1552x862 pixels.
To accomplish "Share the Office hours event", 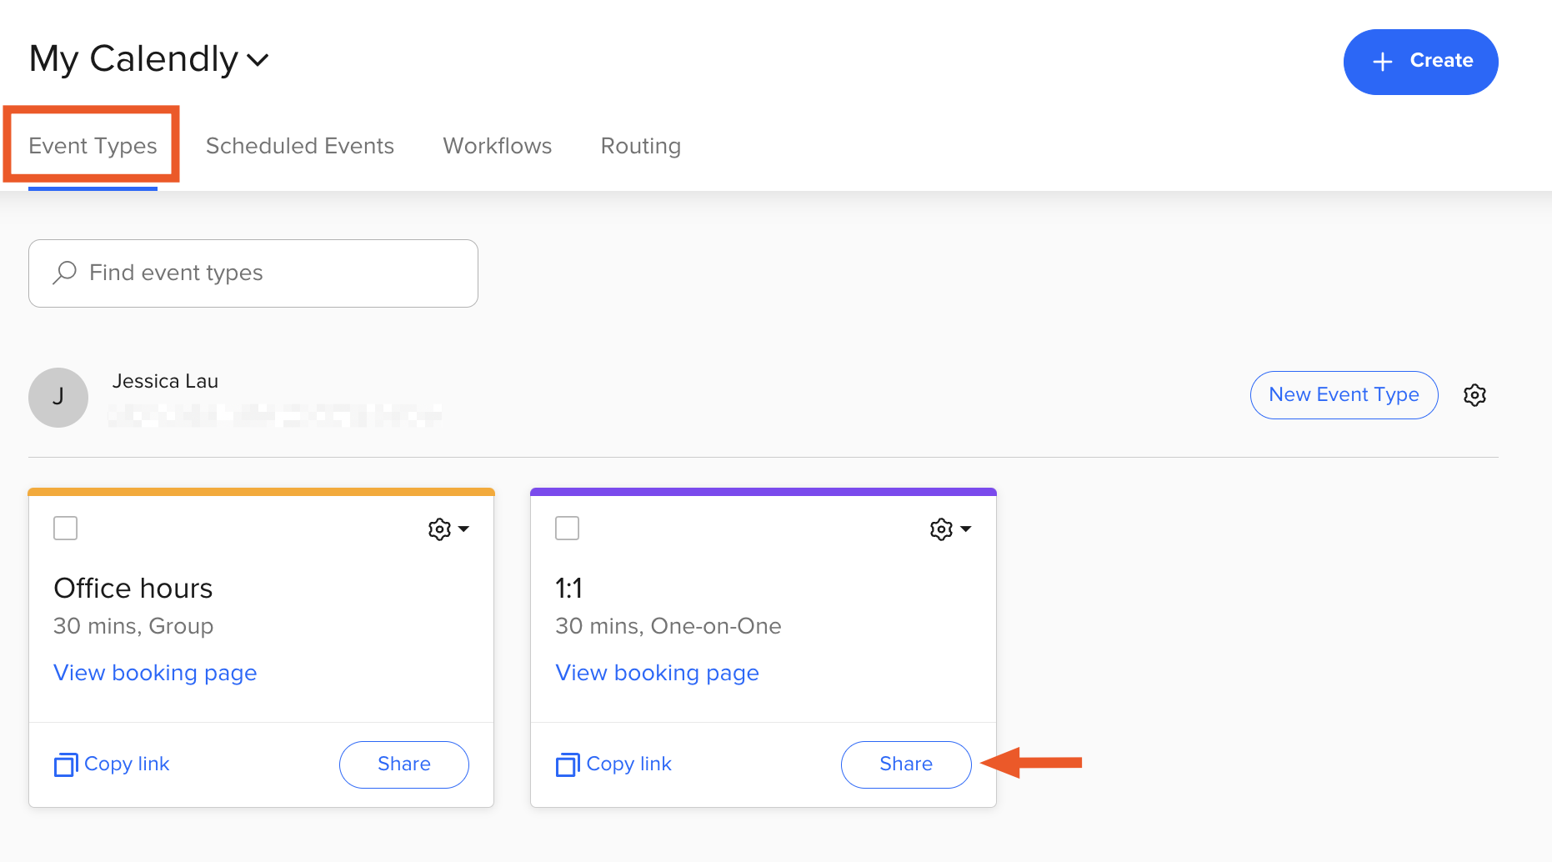I will point(404,764).
